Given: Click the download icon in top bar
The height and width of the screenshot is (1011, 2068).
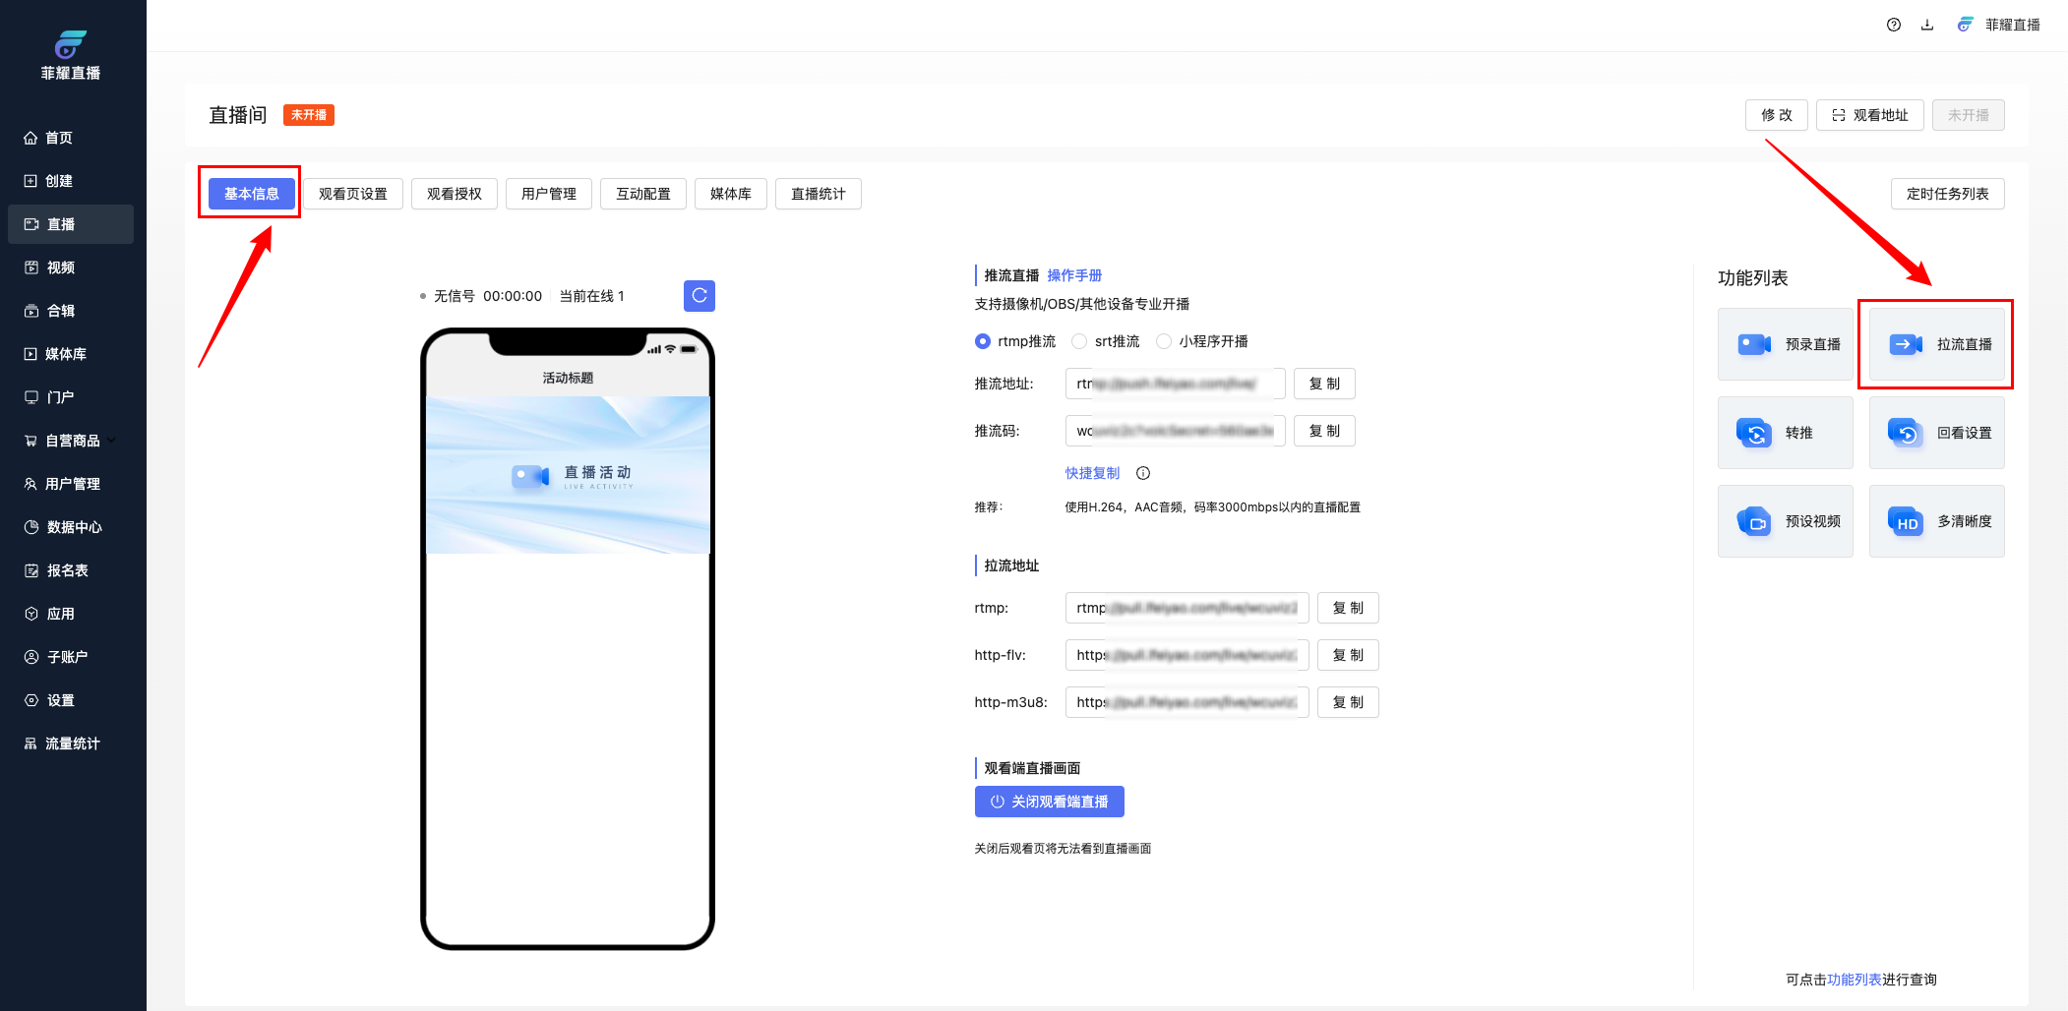Looking at the screenshot, I should pos(1927,25).
